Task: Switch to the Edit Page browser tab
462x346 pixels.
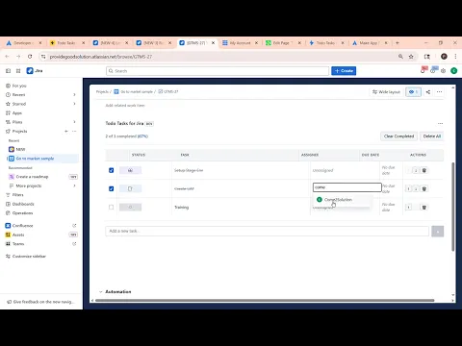Action: (283, 42)
